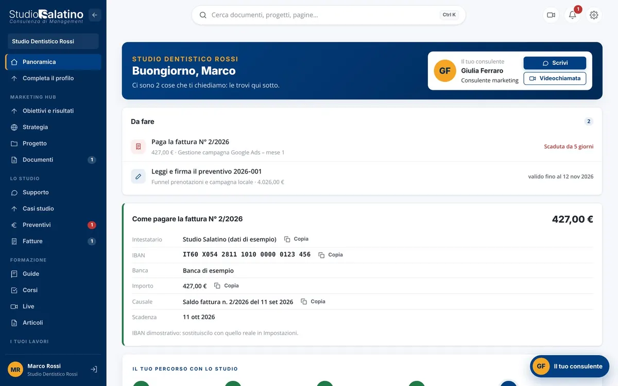Image resolution: width=618 pixels, height=386 pixels.
Task: Click the Come pagare la fattura N° 2/2026 heading
Action: [x=187, y=219]
